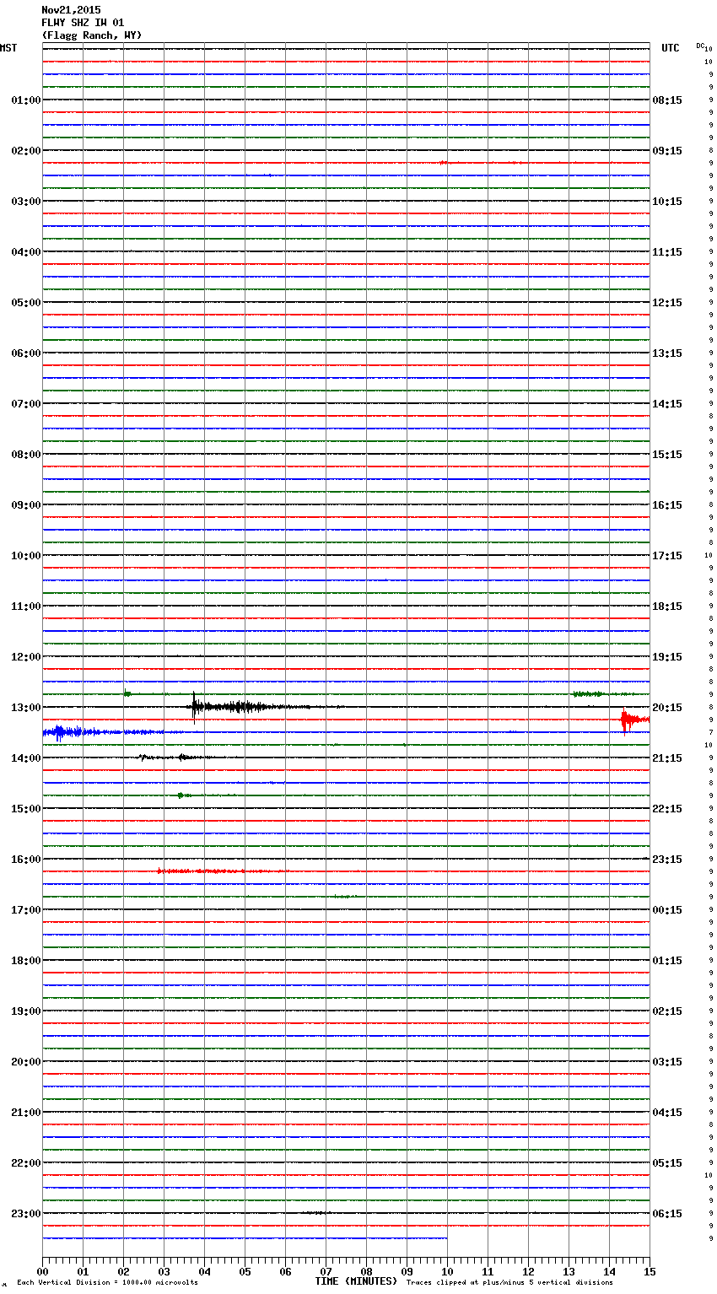Select the 16:00 MST time label
The image size is (717, 1294).
[x=25, y=860]
